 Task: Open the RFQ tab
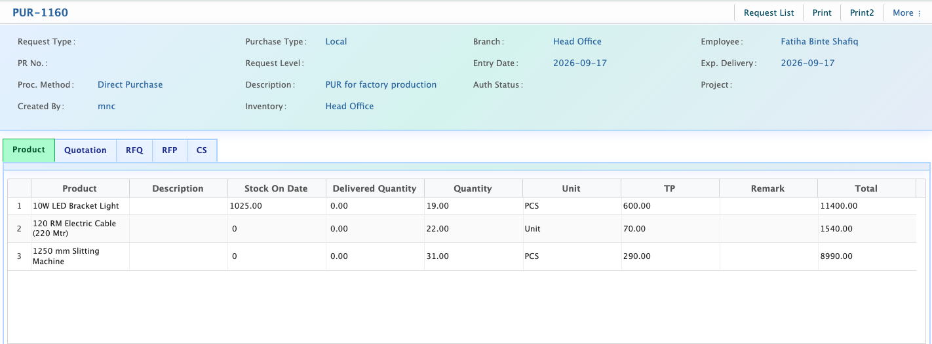(x=134, y=150)
